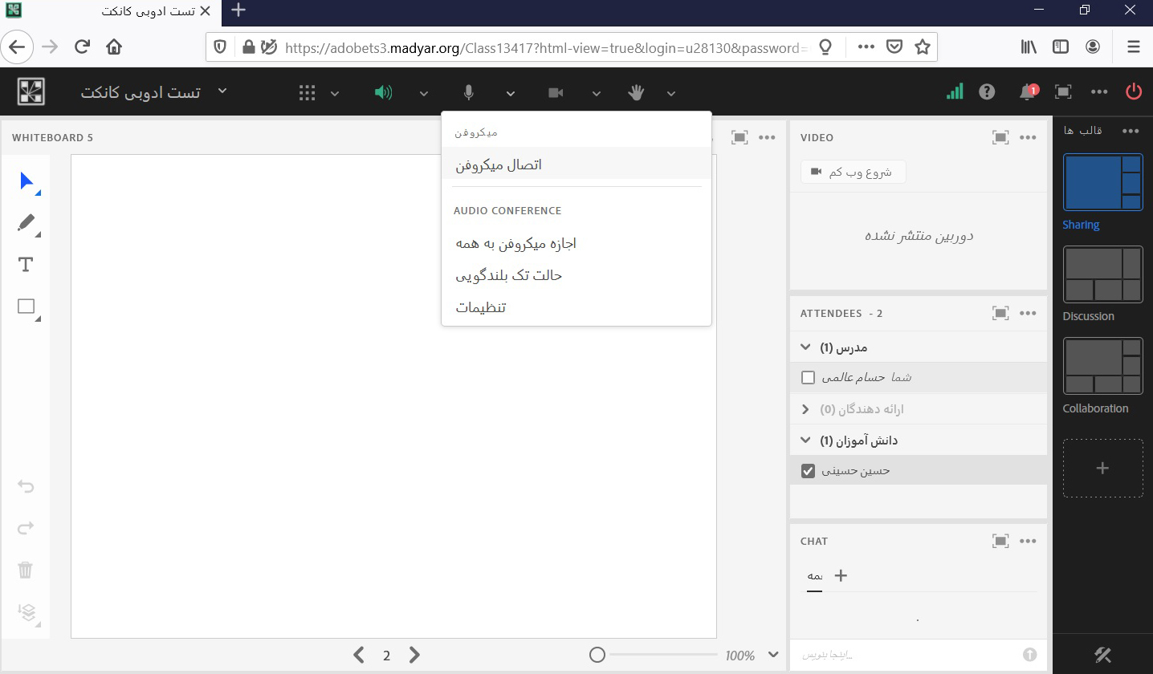Go to next whiteboard page
This screenshot has height=674, width=1153.
pos(414,655)
